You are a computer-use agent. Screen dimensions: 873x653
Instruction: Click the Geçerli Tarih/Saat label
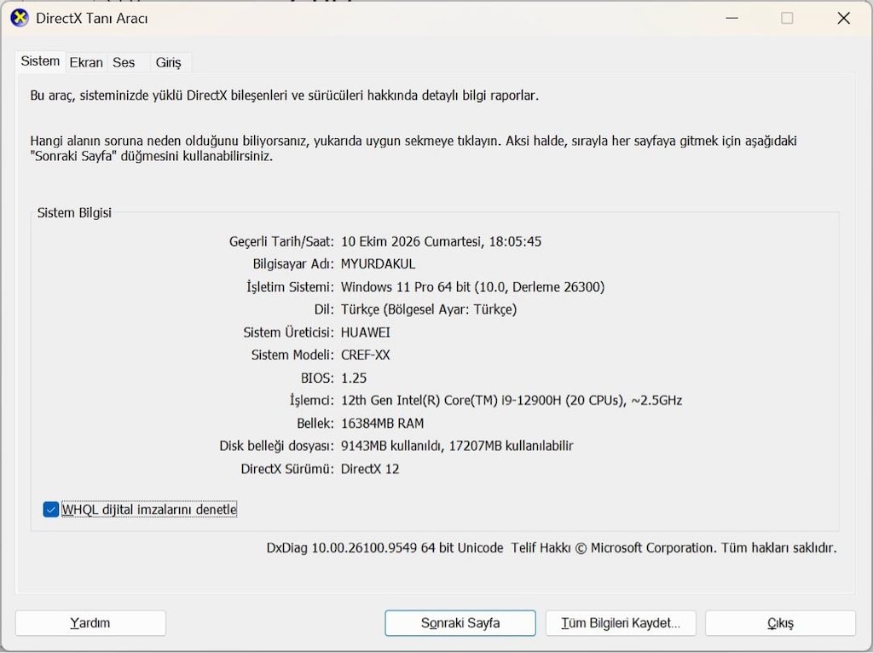coord(281,241)
